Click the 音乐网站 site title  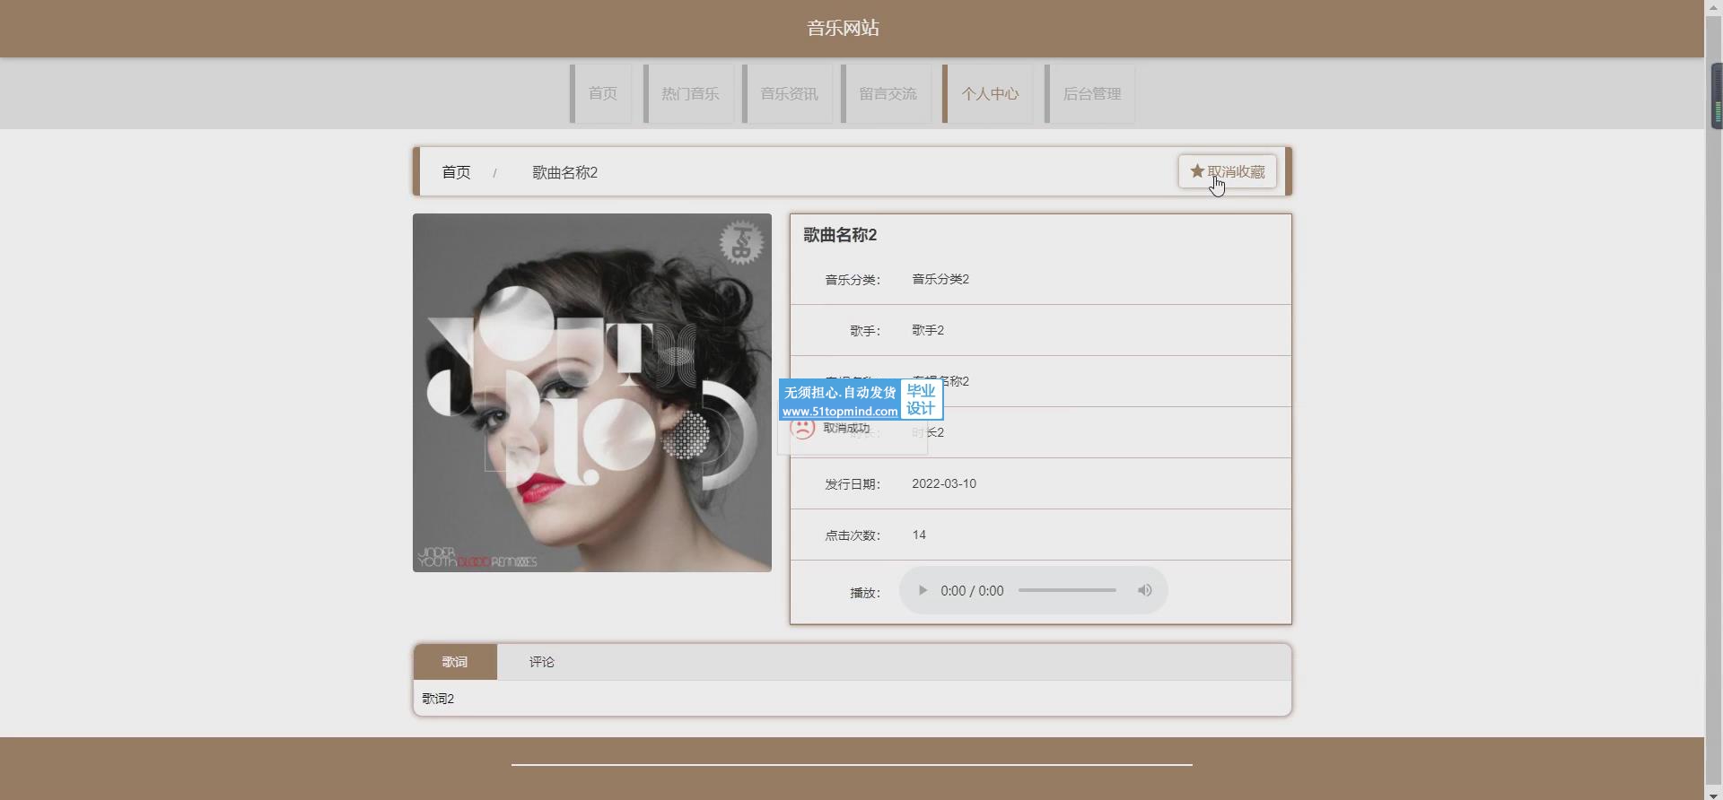click(843, 28)
